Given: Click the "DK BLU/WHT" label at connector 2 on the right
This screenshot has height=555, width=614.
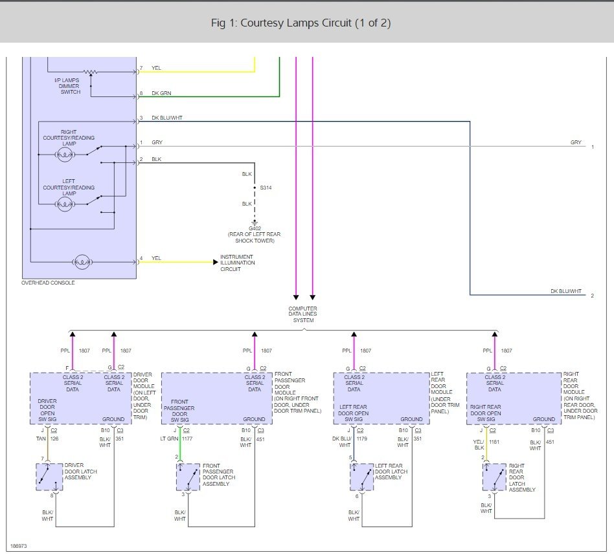Looking at the screenshot, I should click(x=566, y=291).
